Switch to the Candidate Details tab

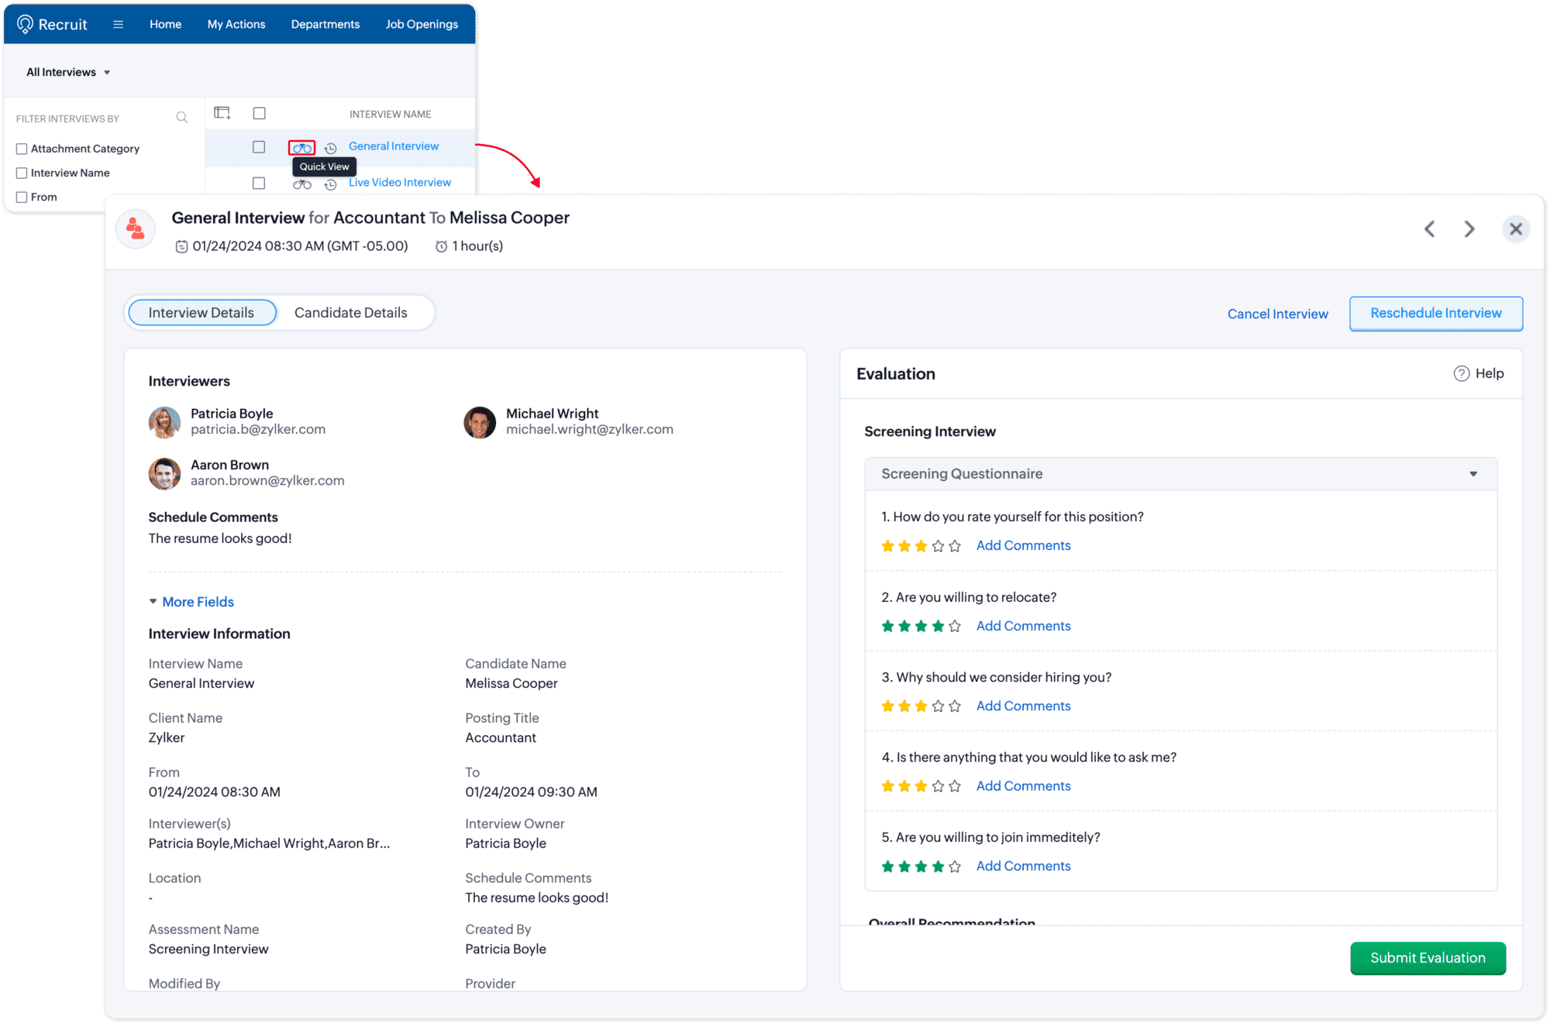350,313
